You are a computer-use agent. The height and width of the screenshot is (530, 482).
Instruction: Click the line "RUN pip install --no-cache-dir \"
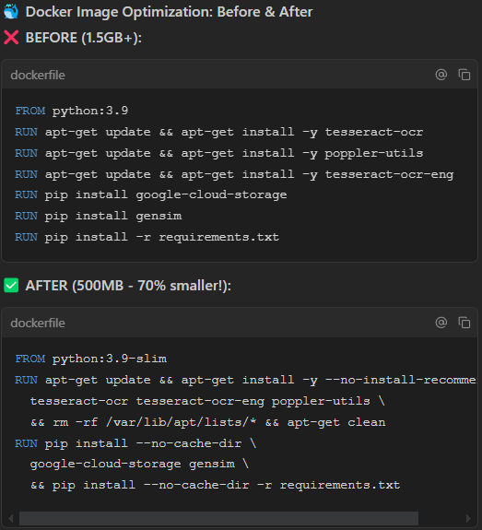(x=135, y=443)
